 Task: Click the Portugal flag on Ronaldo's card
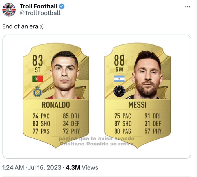click(x=37, y=79)
